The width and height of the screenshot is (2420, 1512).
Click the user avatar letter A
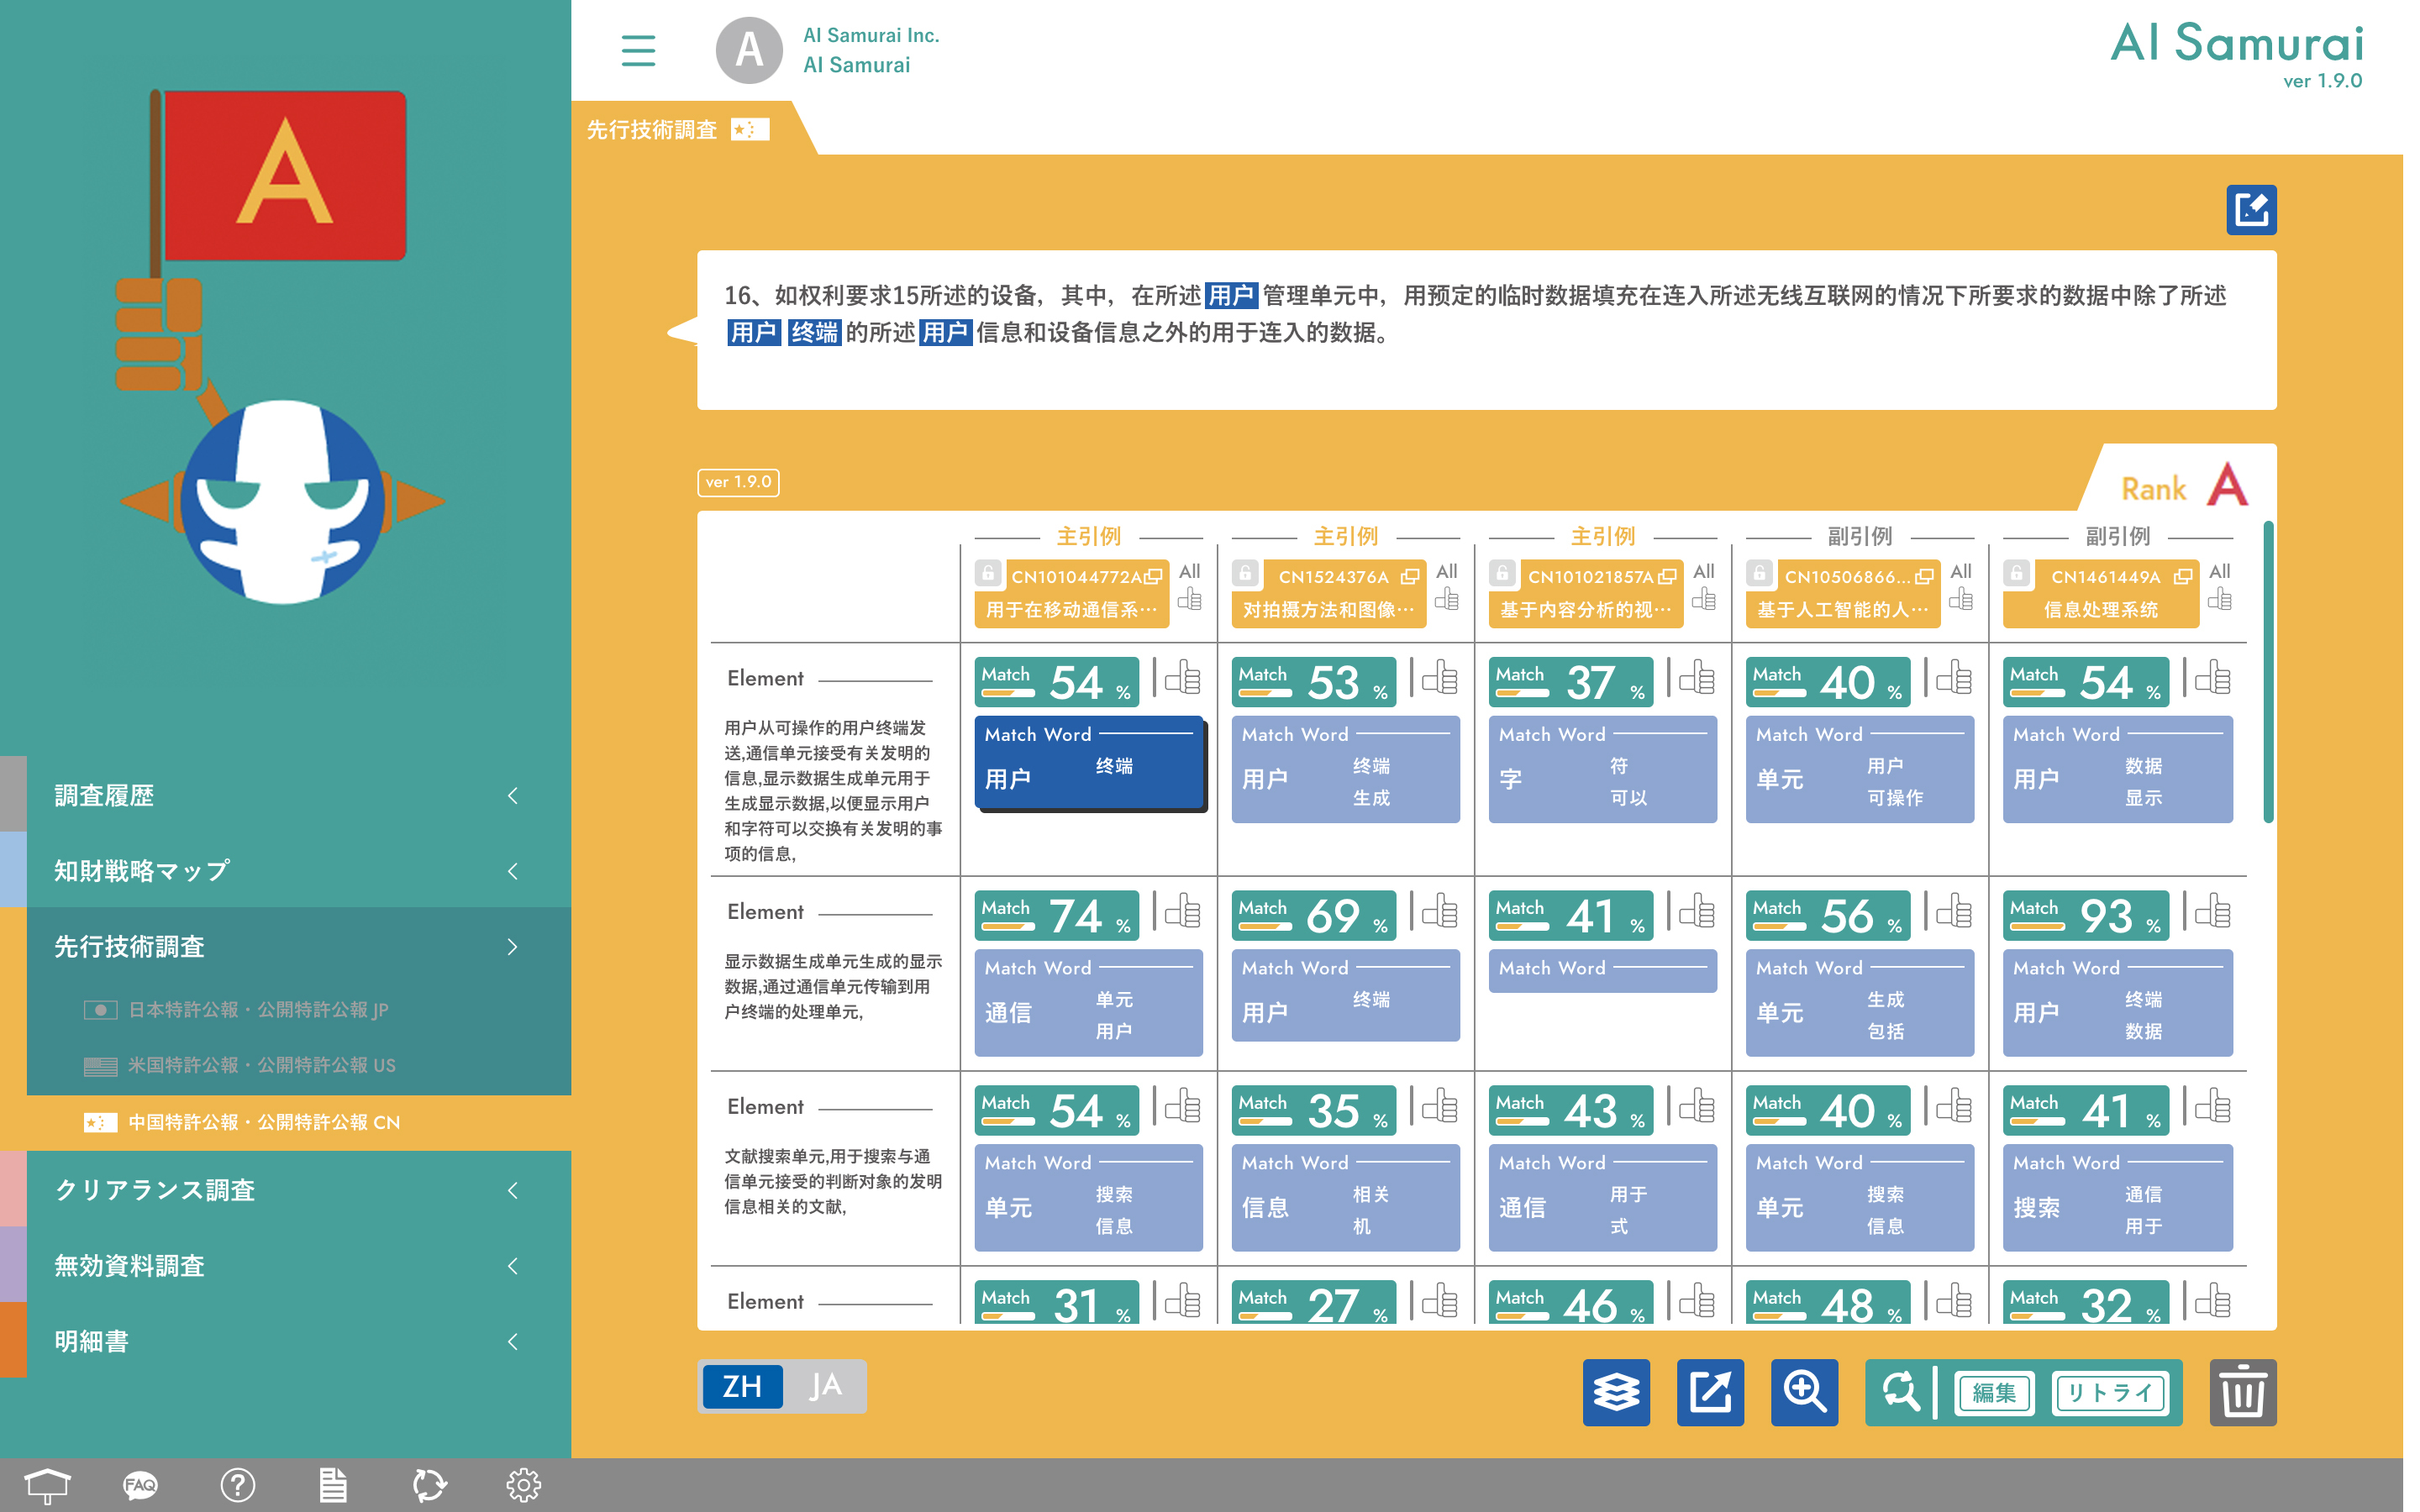749,50
